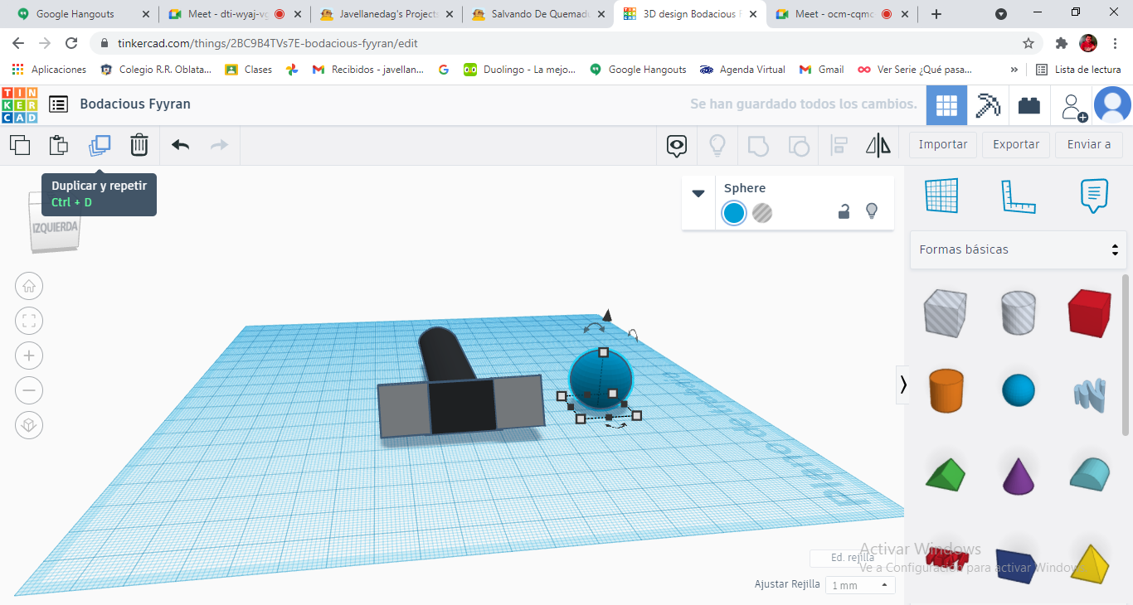
Task: Invite people with the add-user icon
Action: 1074,107
